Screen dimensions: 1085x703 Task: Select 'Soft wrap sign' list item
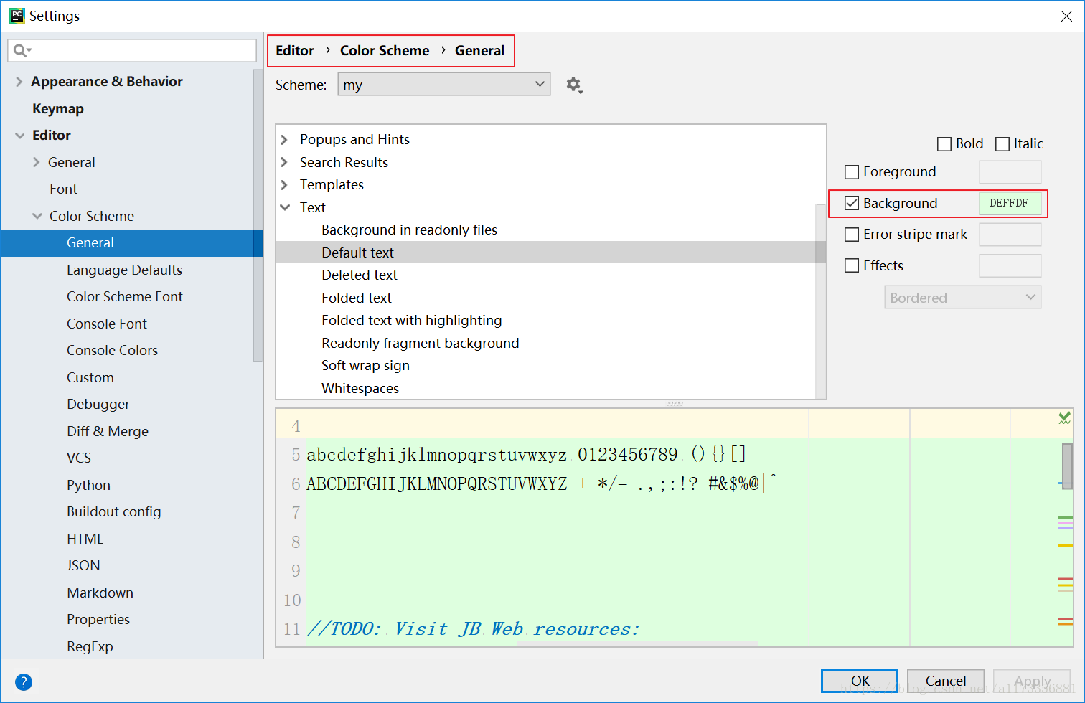click(x=365, y=366)
